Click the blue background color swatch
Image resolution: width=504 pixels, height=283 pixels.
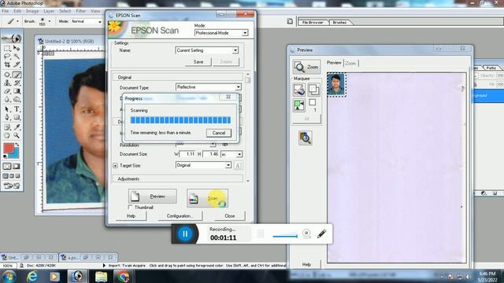pos(15,155)
